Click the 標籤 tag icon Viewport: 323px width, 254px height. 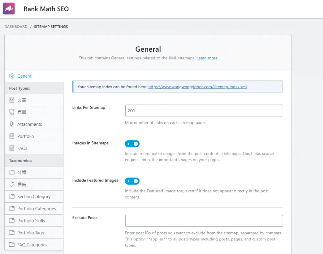coord(12,184)
